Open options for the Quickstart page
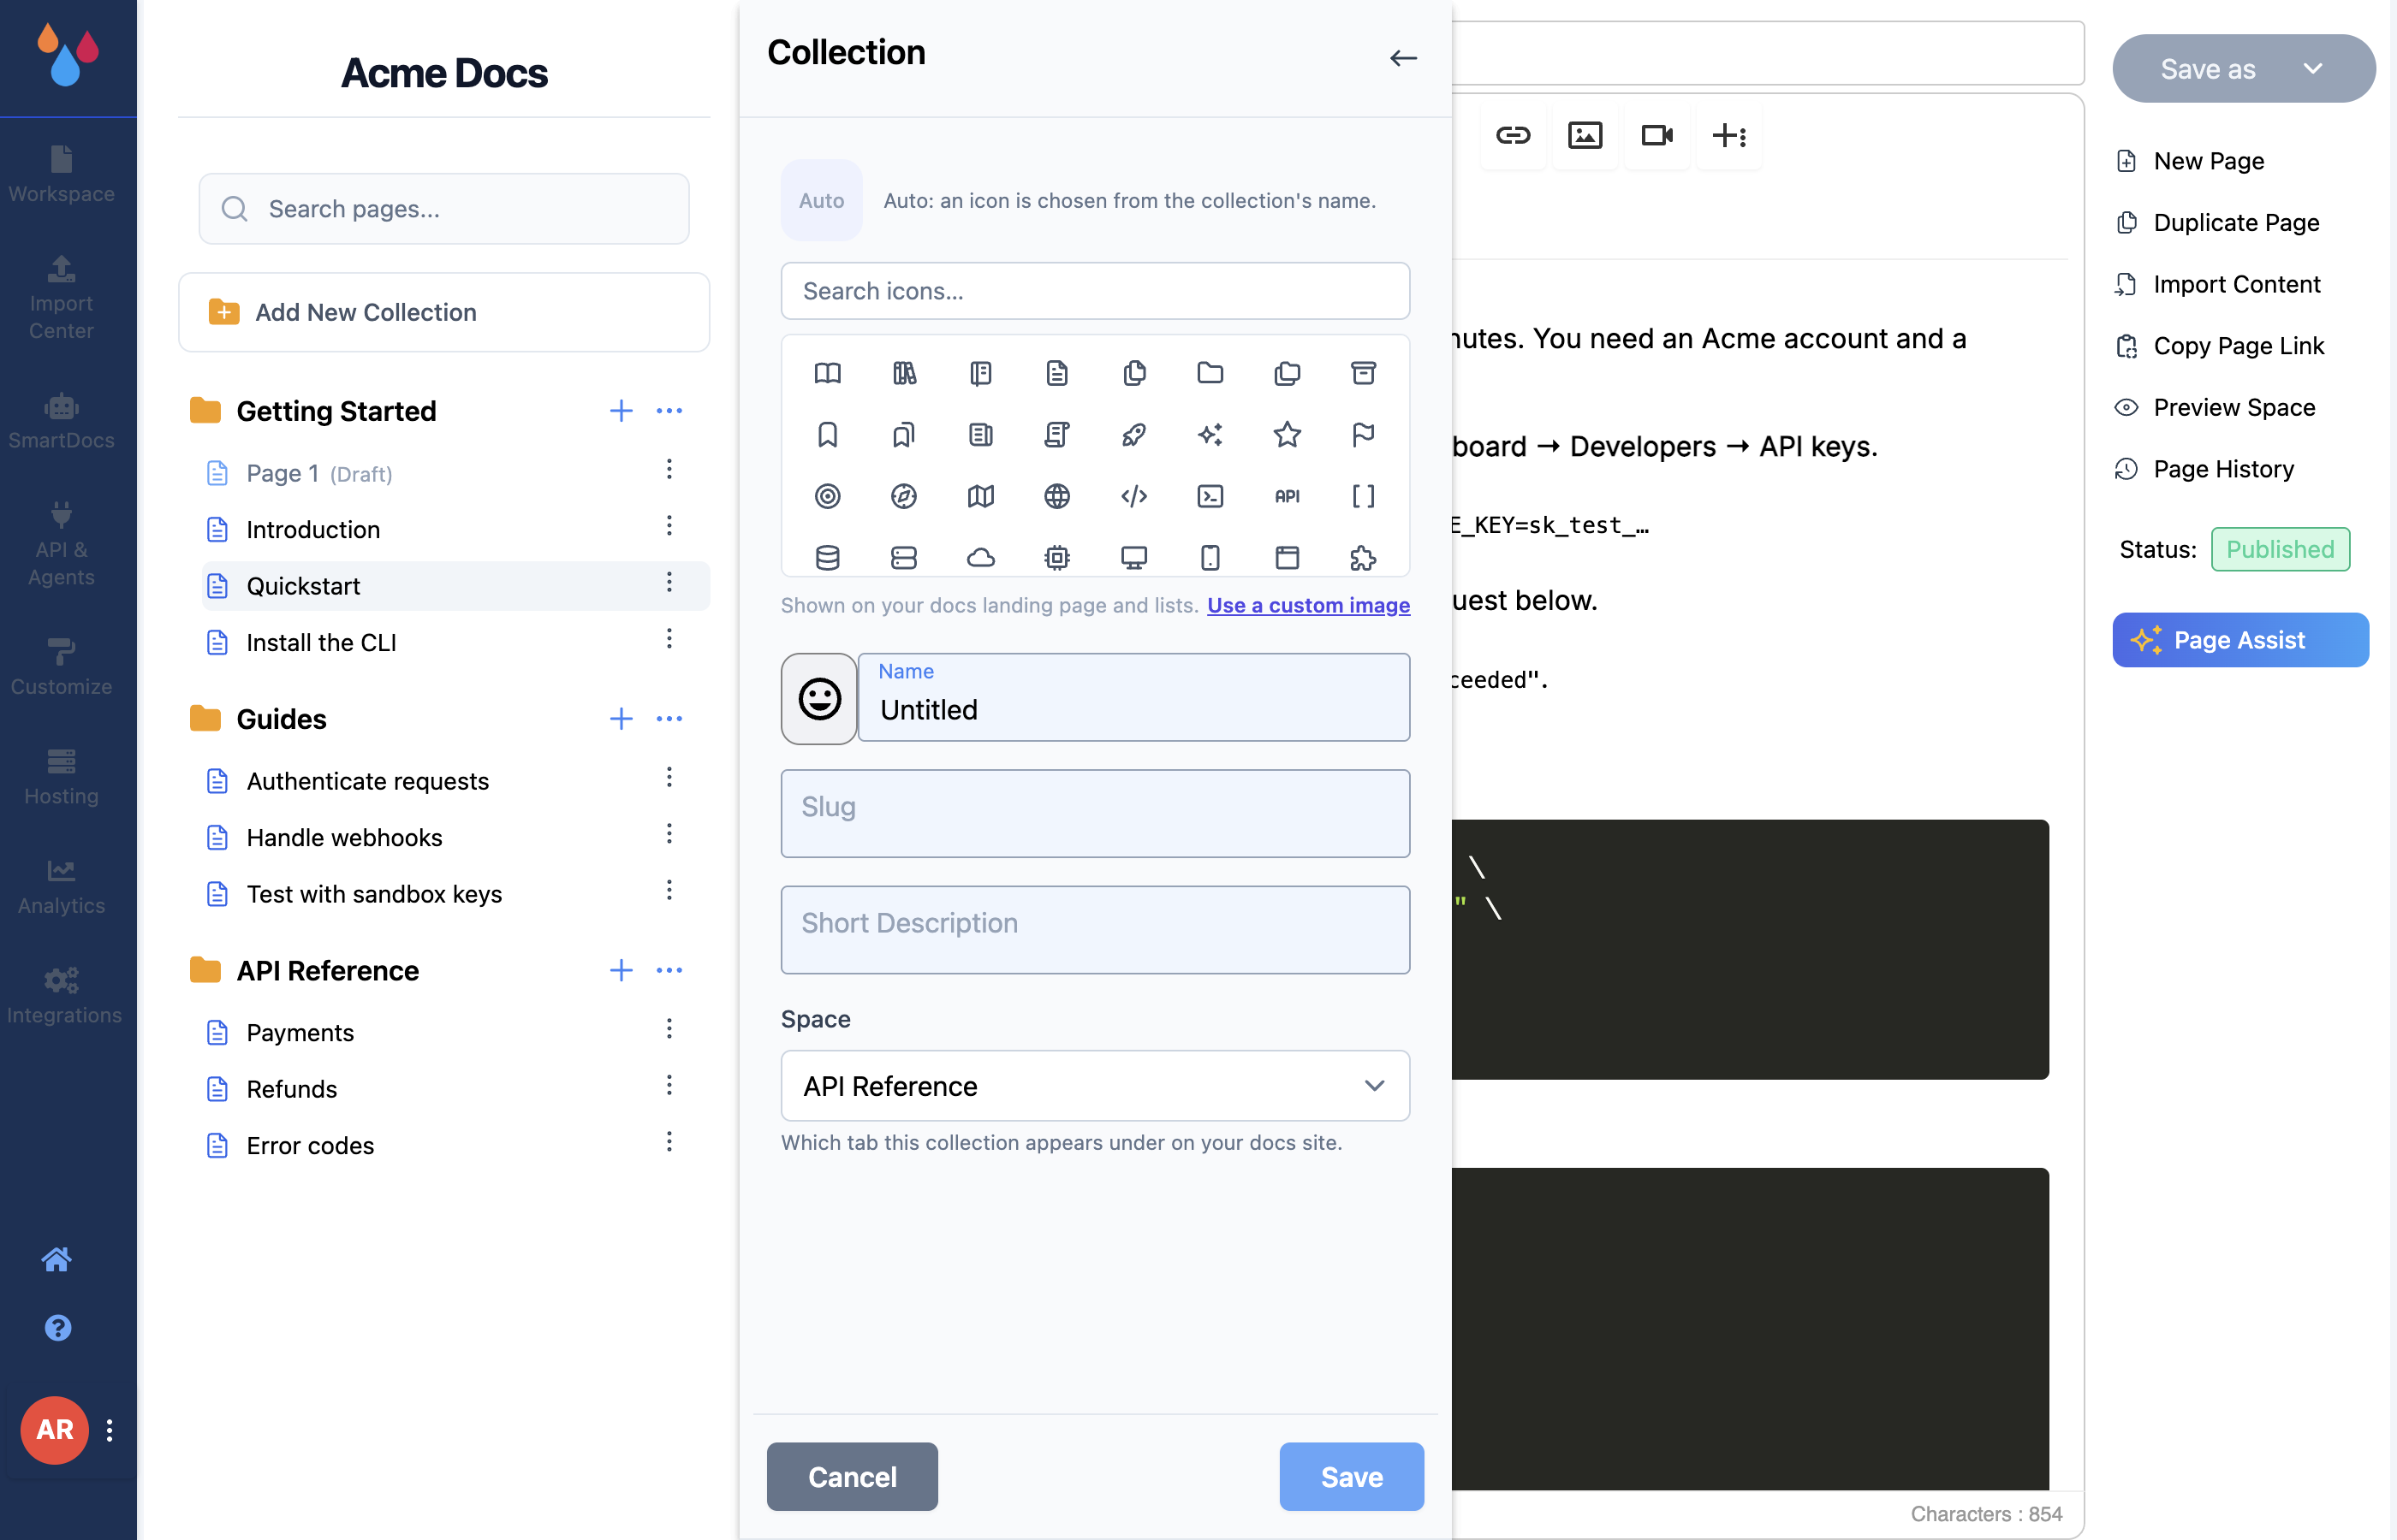 tap(669, 582)
